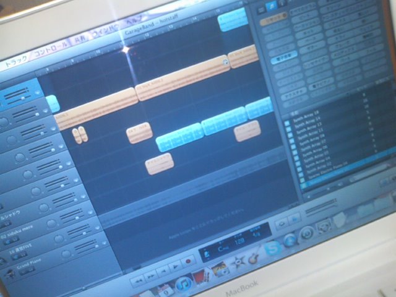
Task: Expand the highlighted top track's arrow
Action: 38,93
